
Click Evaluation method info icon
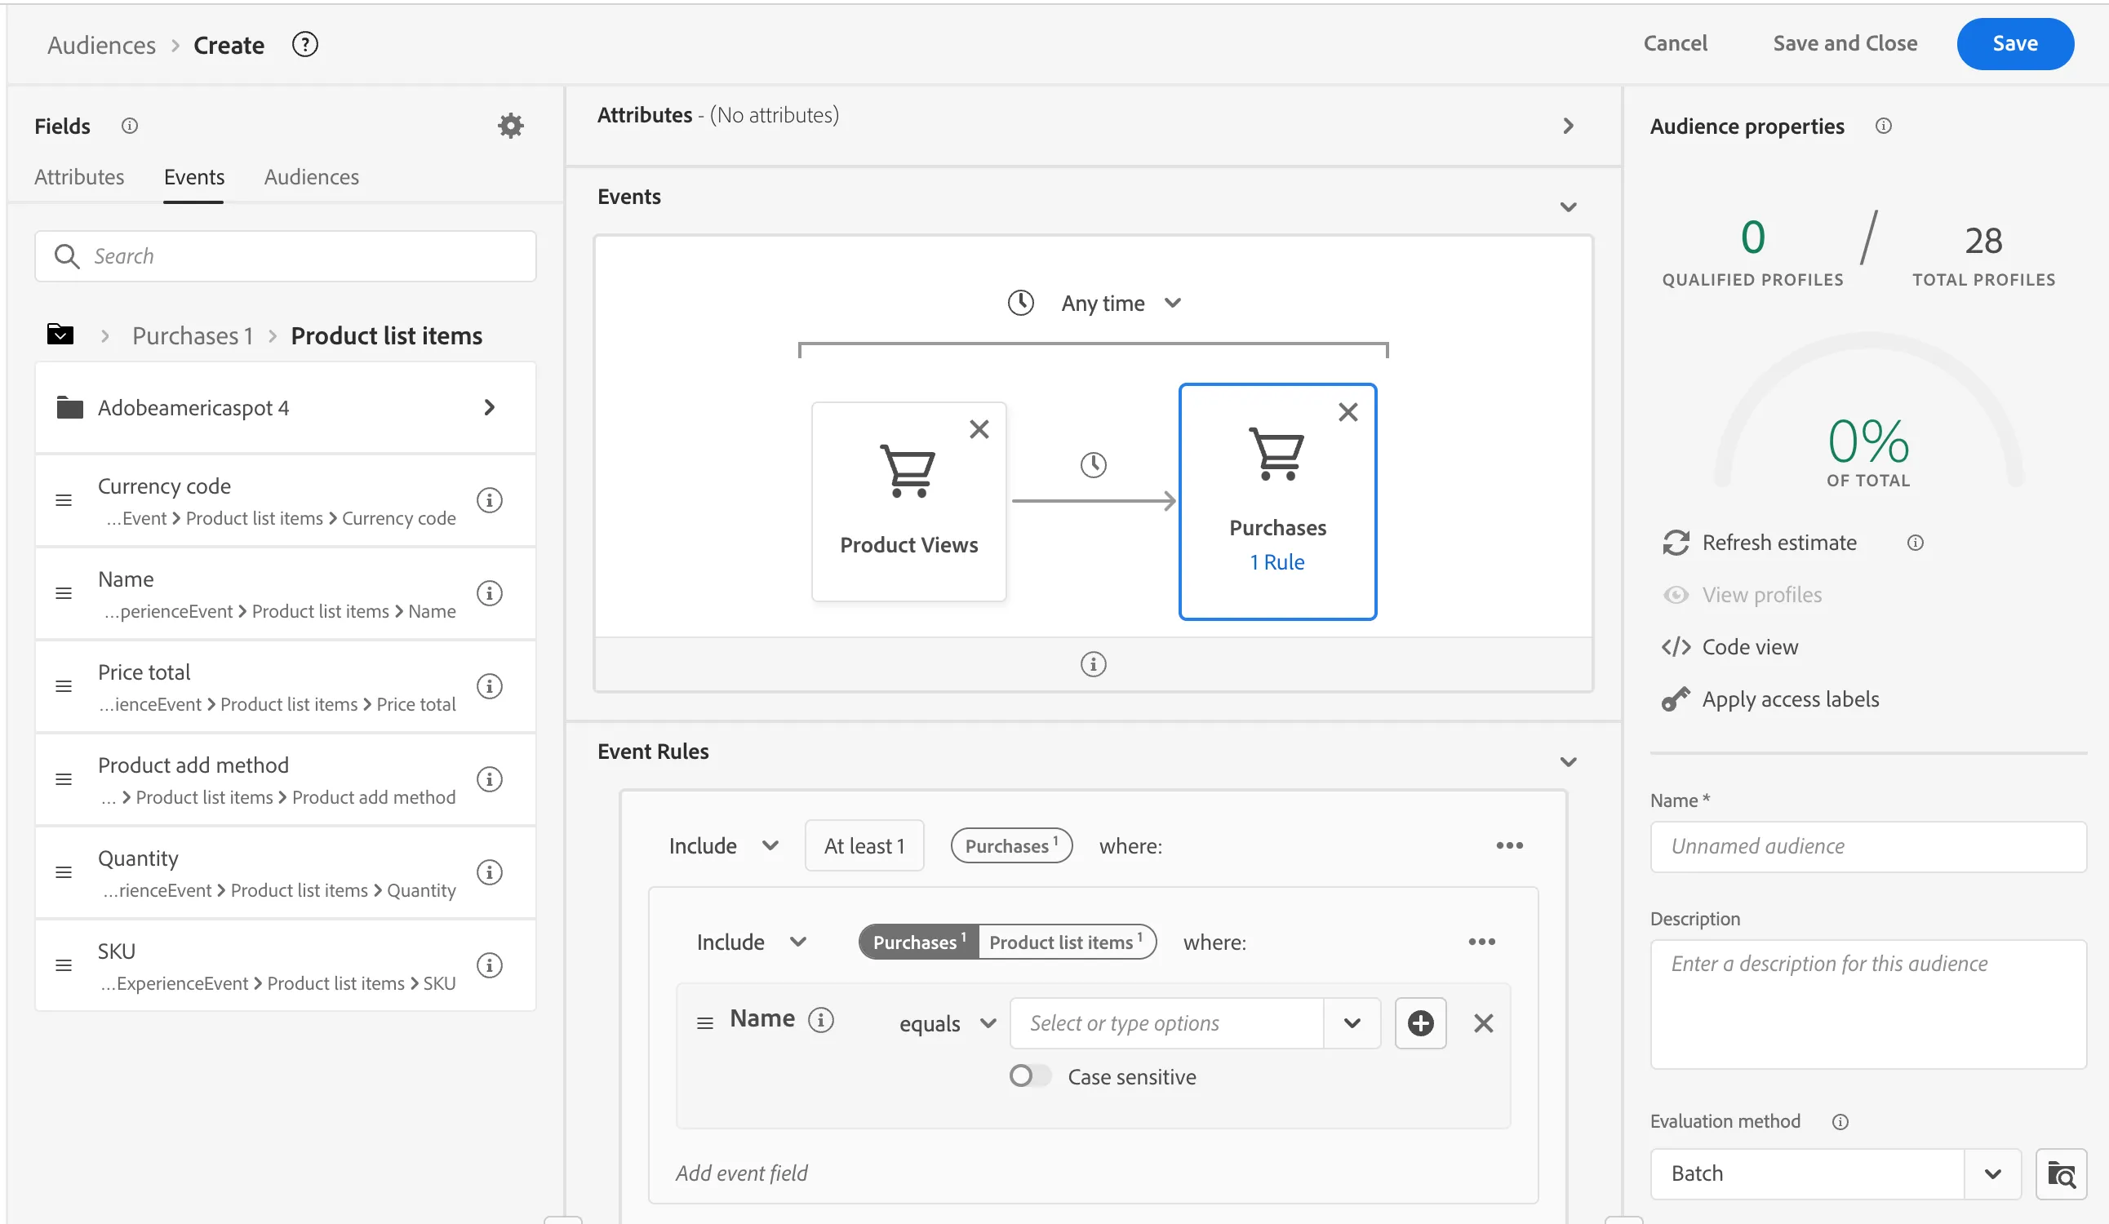pyautogui.click(x=1840, y=1122)
